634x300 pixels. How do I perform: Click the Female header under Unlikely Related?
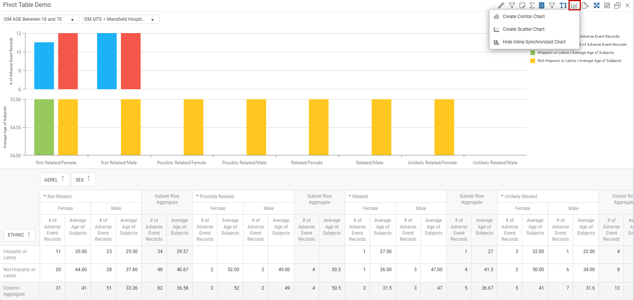coord(523,208)
